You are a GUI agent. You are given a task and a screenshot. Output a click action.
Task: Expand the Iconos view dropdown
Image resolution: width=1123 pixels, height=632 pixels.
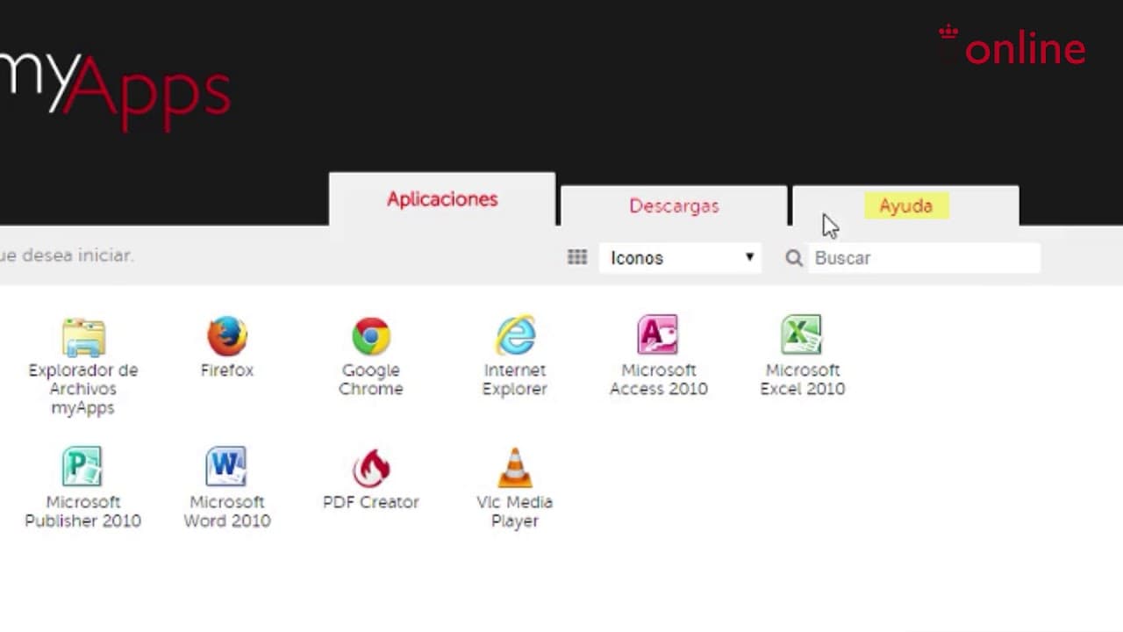point(680,258)
